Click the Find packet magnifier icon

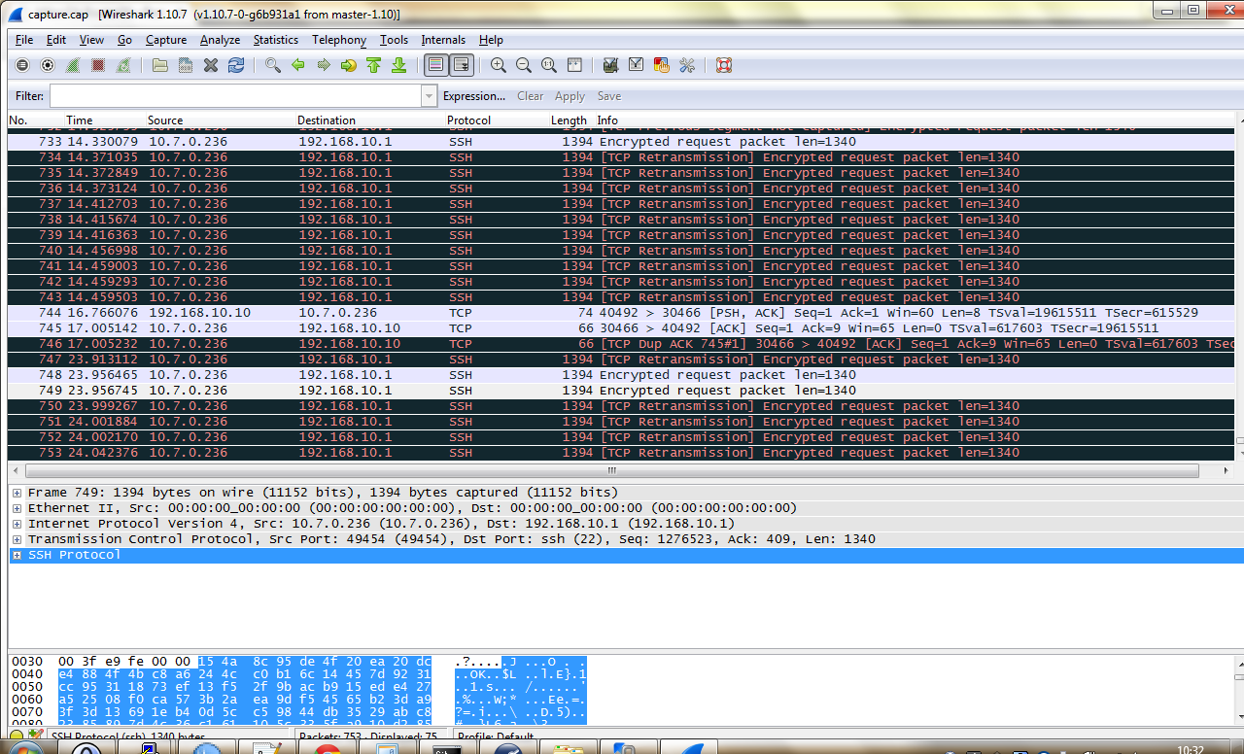point(273,65)
